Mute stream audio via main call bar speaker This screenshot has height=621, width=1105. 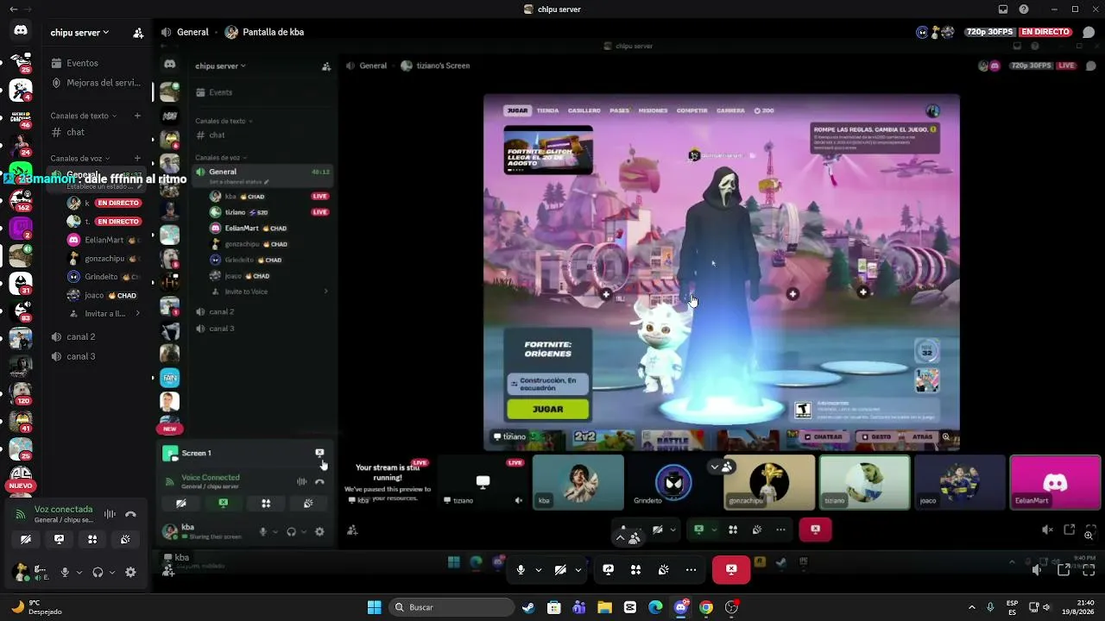point(1037,569)
